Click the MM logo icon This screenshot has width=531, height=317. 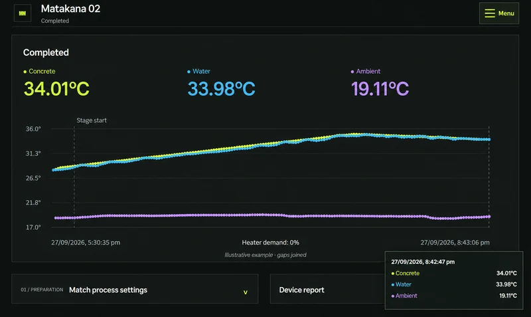pyautogui.click(x=23, y=13)
